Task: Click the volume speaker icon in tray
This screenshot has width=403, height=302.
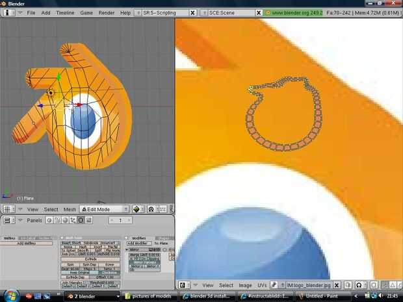Action: pyautogui.click(x=381, y=296)
